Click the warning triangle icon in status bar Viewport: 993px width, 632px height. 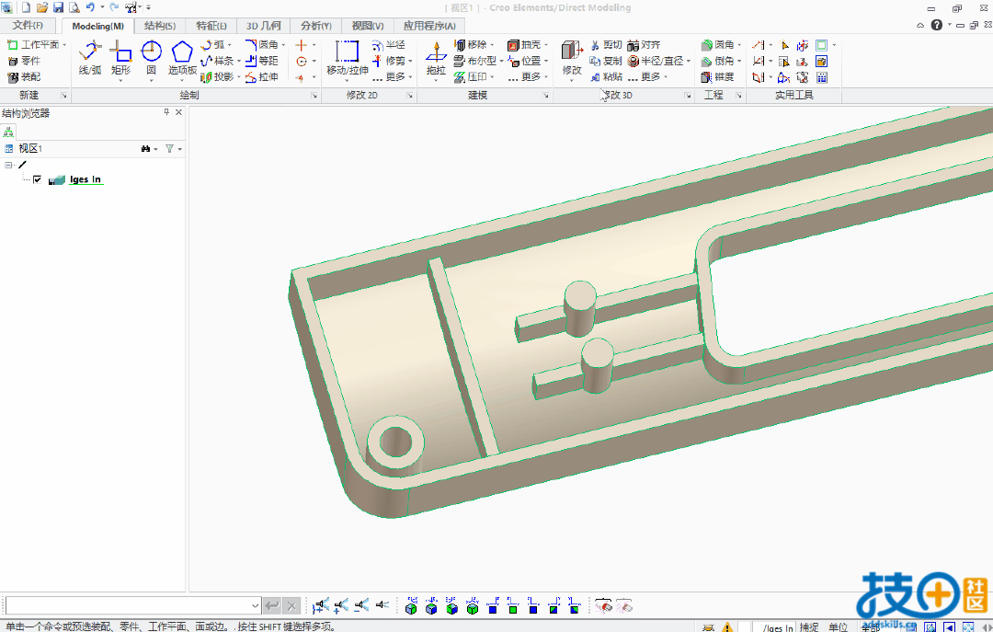tap(727, 626)
